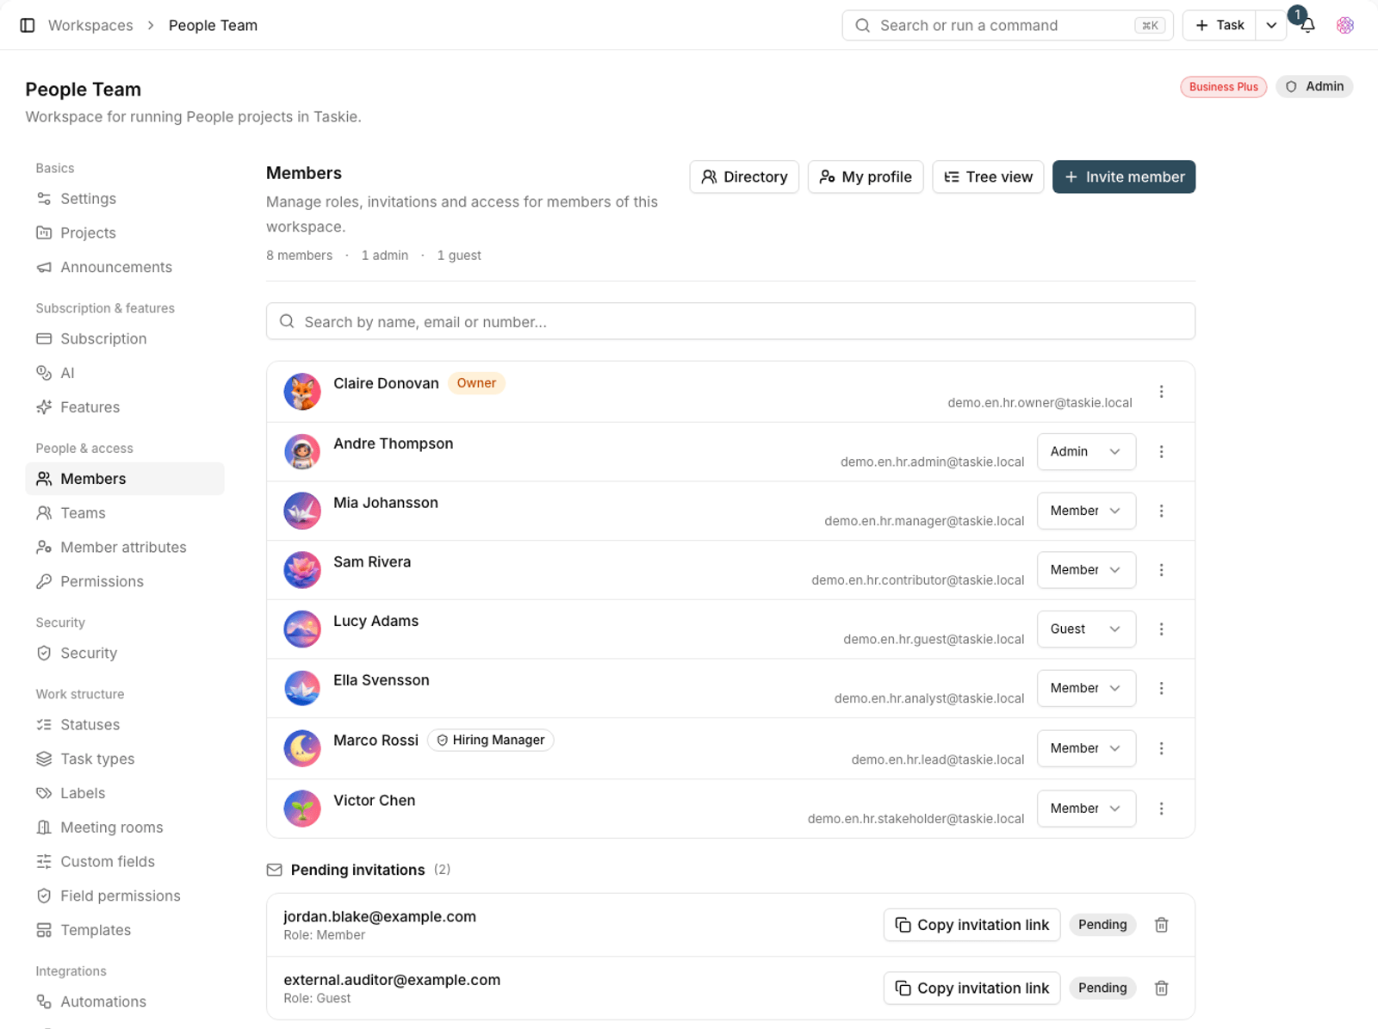Copy invitation link for jordan.blake@example.com
1378x1029 pixels.
coord(971,925)
